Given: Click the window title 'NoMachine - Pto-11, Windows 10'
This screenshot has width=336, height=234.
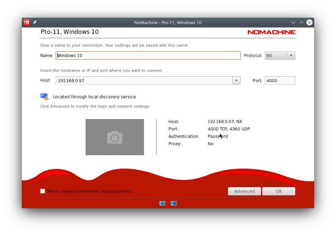Looking at the screenshot, I should pos(168,22).
